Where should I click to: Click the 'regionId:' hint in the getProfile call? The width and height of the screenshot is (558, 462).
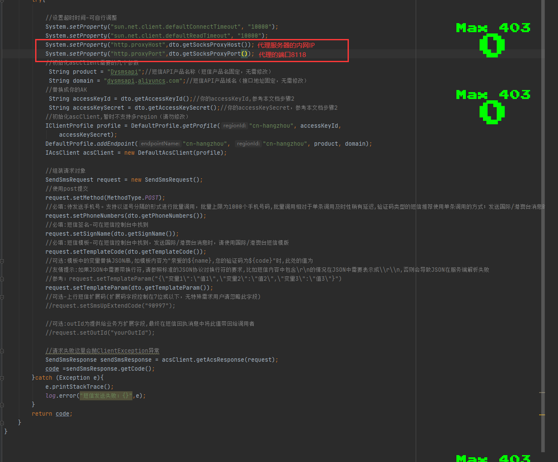pos(234,126)
